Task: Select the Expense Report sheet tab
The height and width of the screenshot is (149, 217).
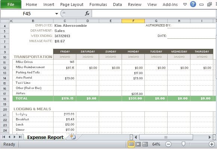Action: click(x=45, y=137)
